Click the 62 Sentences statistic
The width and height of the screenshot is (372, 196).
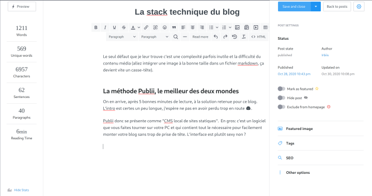tap(22, 93)
